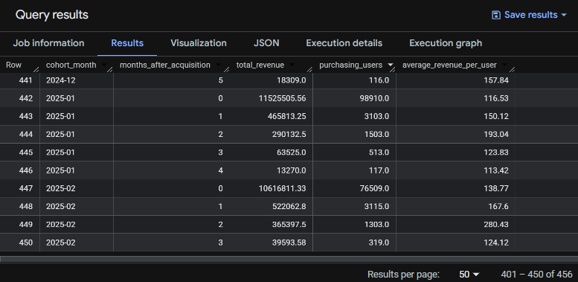Open total_revenue column menu arrow

point(292,65)
